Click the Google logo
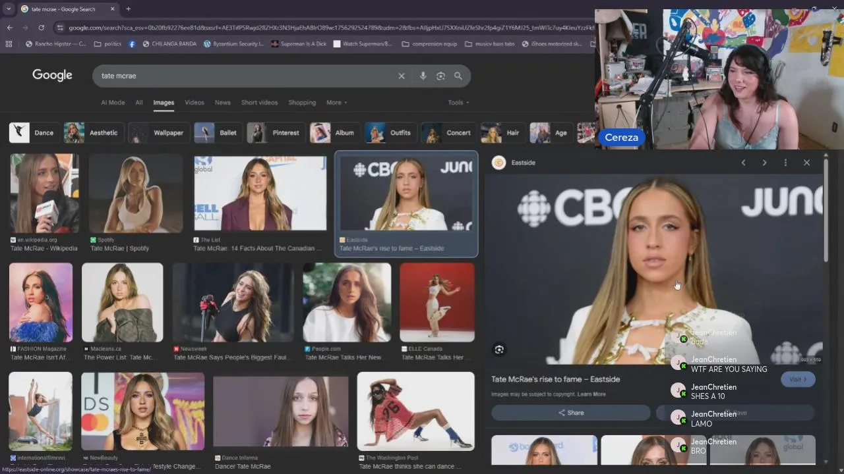Screen dimensions: 844x474 [x=52, y=75]
